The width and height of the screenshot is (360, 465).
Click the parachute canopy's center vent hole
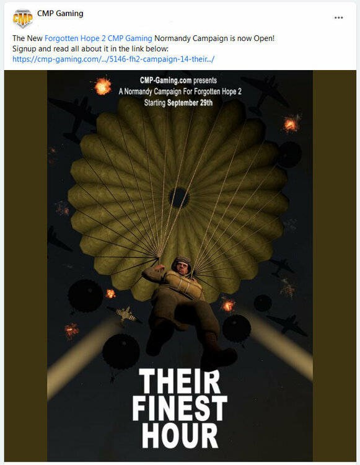[178, 198]
